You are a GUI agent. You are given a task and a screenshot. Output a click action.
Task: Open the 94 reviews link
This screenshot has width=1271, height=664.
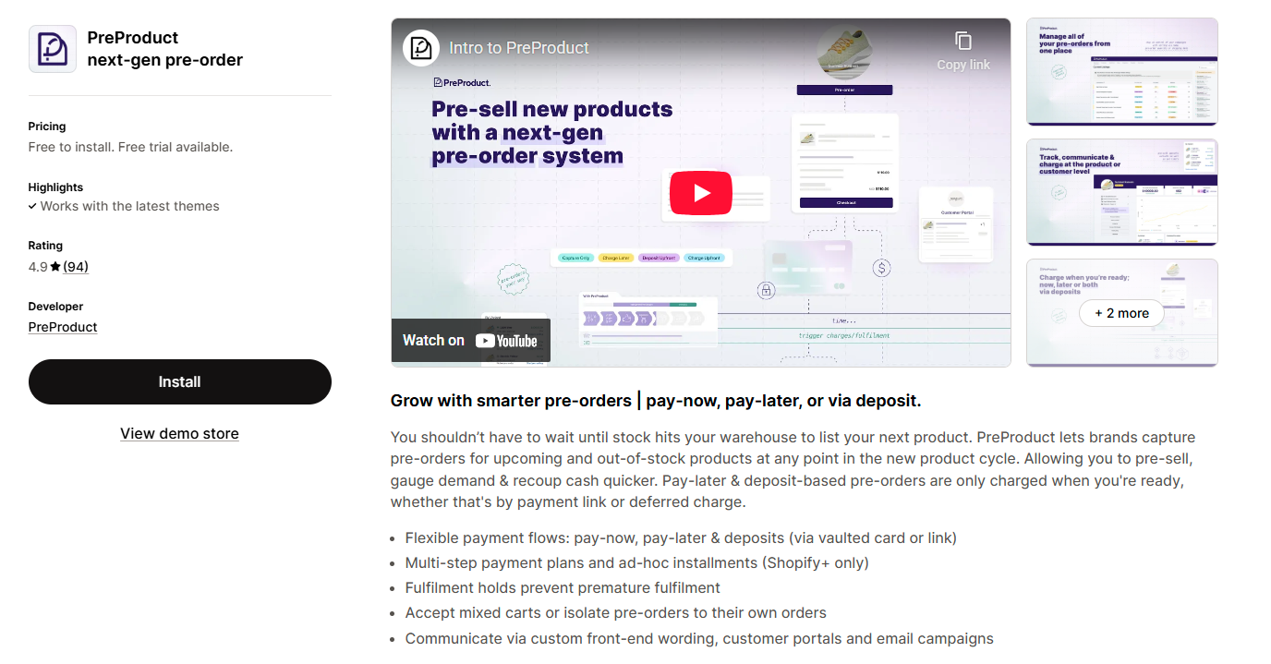pyautogui.click(x=76, y=267)
